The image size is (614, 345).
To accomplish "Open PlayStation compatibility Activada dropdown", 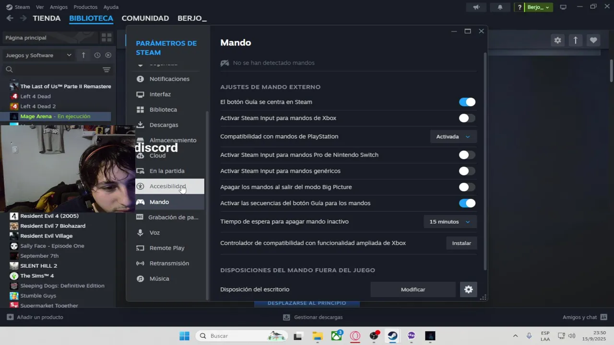I will click(453, 137).
